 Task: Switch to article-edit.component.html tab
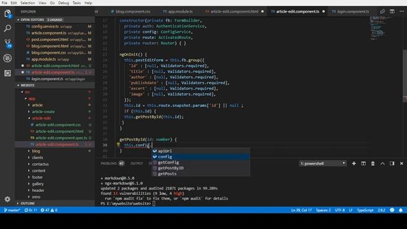pos(235,11)
